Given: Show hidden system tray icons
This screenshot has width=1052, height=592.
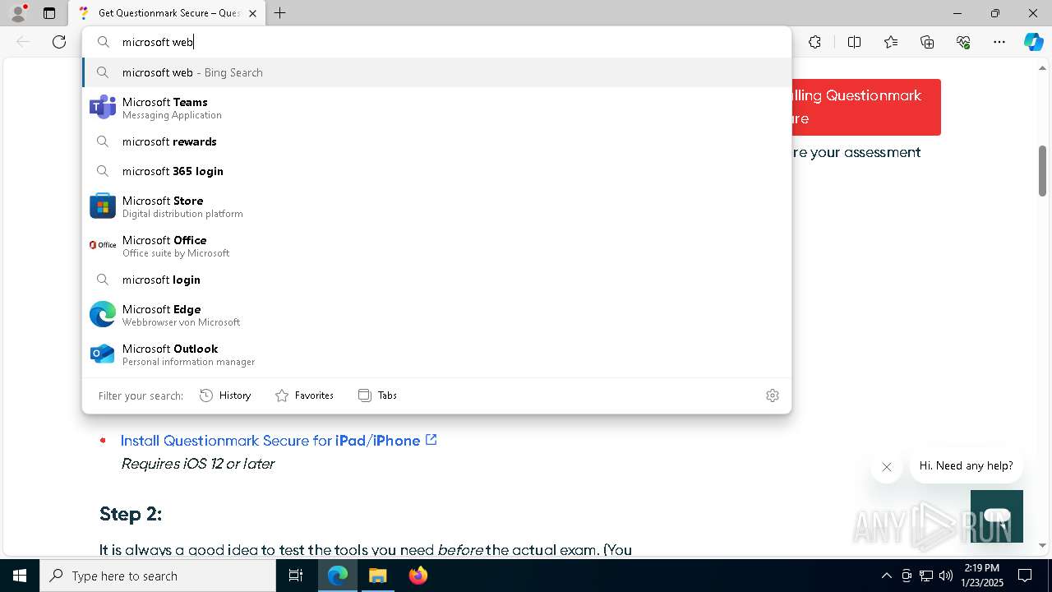Looking at the screenshot, I should [886, 576].
